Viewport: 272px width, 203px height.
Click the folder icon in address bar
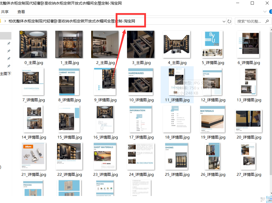pos(1,21)
